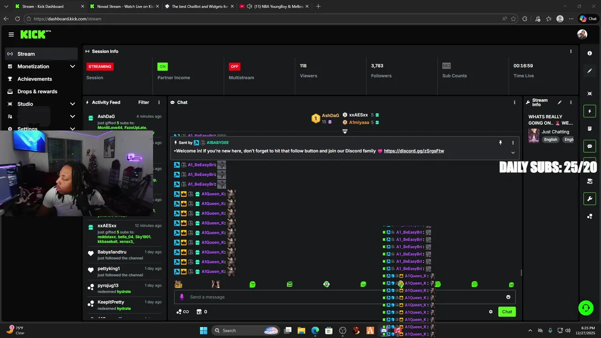Toggle the chat bubble panel icon
The height and width of the screenshot is (338, 601).
tap(590, 146)
